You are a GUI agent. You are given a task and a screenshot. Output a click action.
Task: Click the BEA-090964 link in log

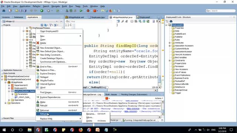point(133,109)
